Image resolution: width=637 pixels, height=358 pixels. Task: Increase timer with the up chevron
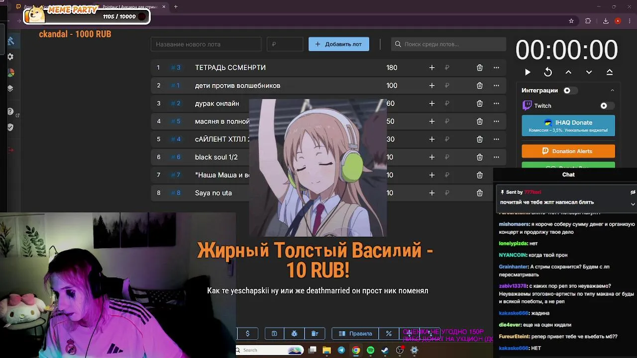[x=568, y=72]
